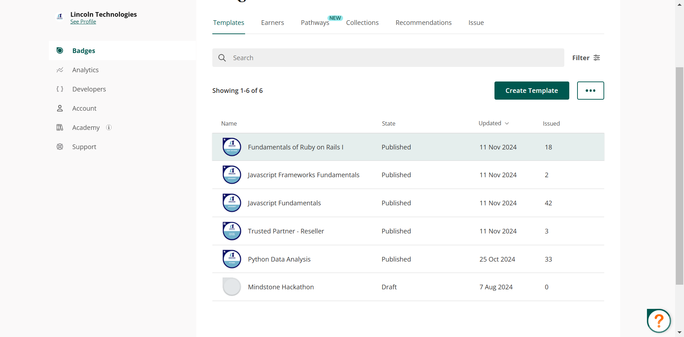The height and width of the screenshot is (337, 684).
Task: Click the page vertical scrollbar
Action: tap(679, 176)
